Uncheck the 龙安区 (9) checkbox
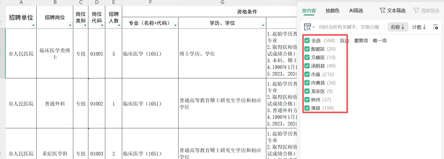 coord(307,91)
